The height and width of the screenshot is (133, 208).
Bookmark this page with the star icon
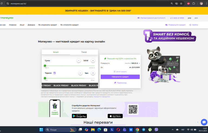point(181,4)
